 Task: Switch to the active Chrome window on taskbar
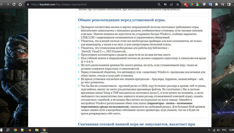[x=44, y=130]
